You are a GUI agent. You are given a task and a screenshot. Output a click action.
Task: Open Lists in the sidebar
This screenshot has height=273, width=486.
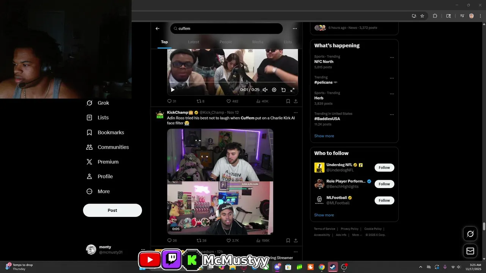[x=98, y=118]
